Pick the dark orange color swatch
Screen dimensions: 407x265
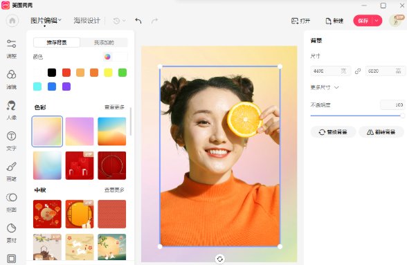click(x=94, y=73)
